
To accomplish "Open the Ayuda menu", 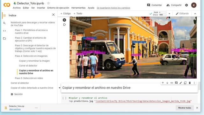I will (91, 8).
